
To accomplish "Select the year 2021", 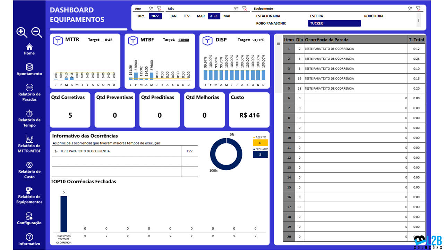I will [141, 16].
